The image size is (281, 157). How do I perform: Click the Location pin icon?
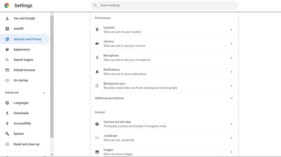click(x=97, y=30)
